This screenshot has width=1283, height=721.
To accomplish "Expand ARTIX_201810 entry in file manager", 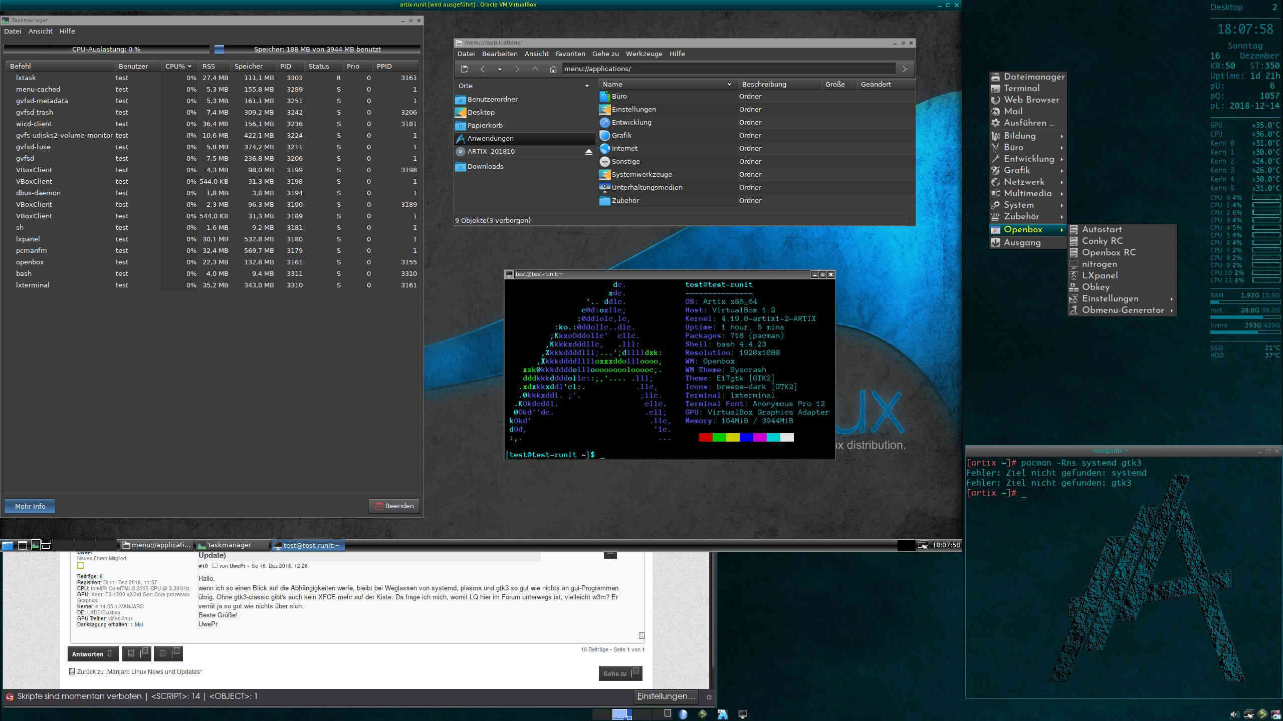I will [492, 151].
